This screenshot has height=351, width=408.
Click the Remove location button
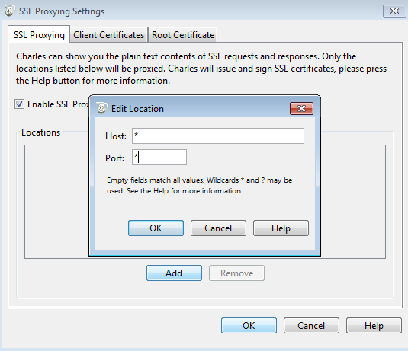point(236,273)
